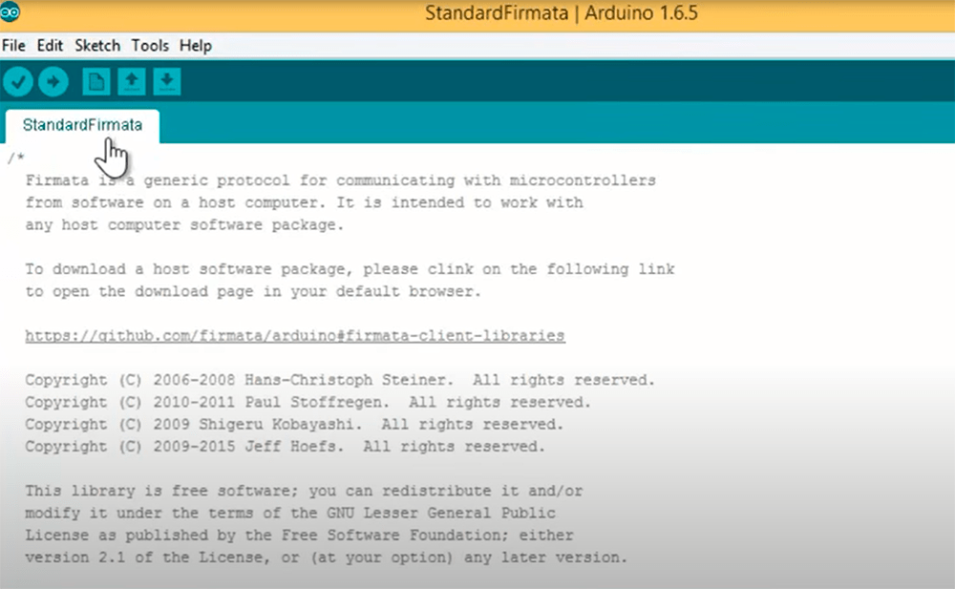Click the line "This library is free software"

[x=304, y=491]
